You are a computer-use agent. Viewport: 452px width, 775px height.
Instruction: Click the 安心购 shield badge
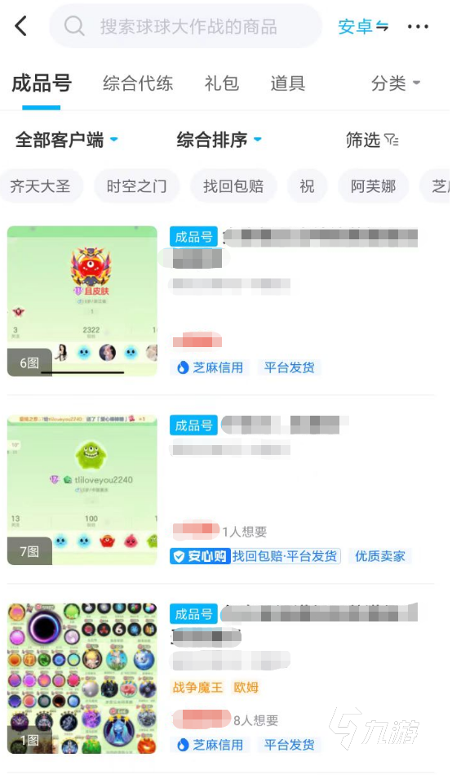click(x=200, y=556)
